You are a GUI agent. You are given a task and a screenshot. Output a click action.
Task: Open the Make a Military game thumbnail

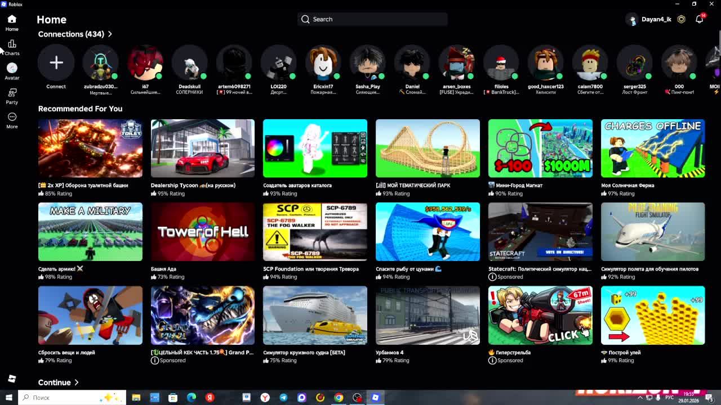[x=90, y=232]
